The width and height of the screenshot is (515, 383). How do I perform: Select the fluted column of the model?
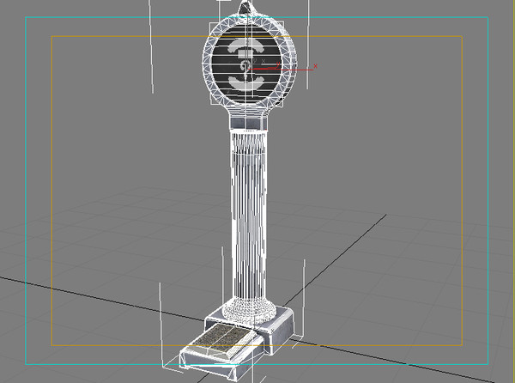(249, 216)
